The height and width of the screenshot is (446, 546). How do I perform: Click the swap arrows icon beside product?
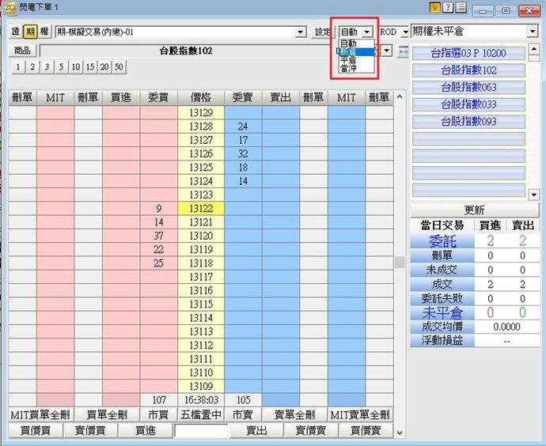point(403,51)
